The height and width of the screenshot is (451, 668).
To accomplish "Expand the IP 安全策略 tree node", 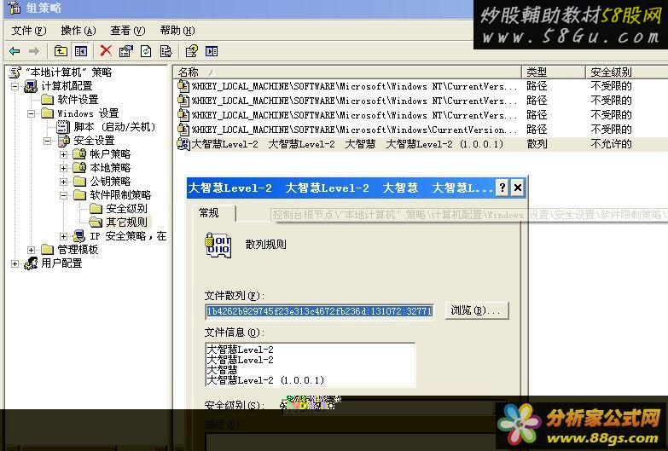I will 63,236.
